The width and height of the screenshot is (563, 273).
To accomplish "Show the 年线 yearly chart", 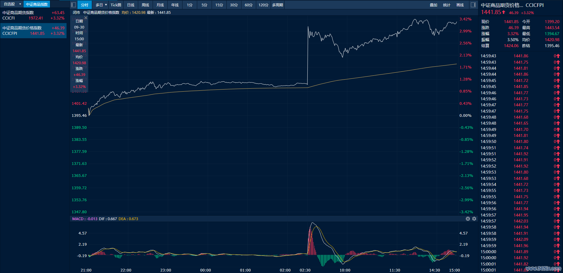I will pyautogui.click(x=175, y=5).
